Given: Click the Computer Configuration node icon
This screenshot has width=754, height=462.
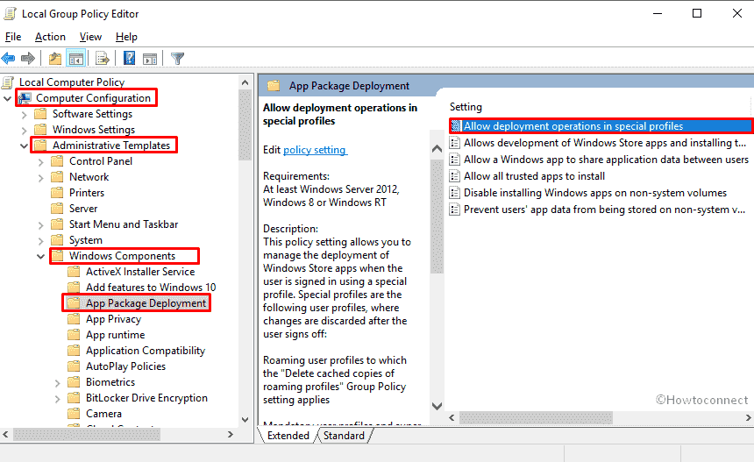Looking at the screenshot, I should [x=25, y=98].
